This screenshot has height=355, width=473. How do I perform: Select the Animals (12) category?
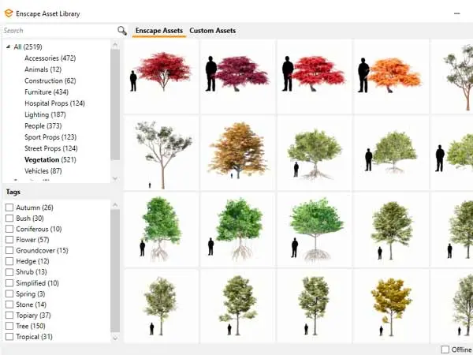click(43, 69)
